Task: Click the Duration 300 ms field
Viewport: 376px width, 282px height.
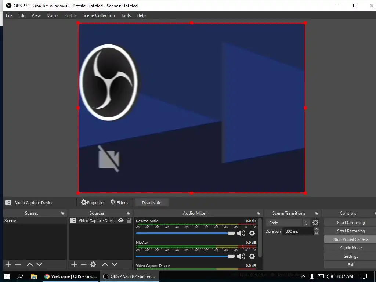Action: (298, 231)
